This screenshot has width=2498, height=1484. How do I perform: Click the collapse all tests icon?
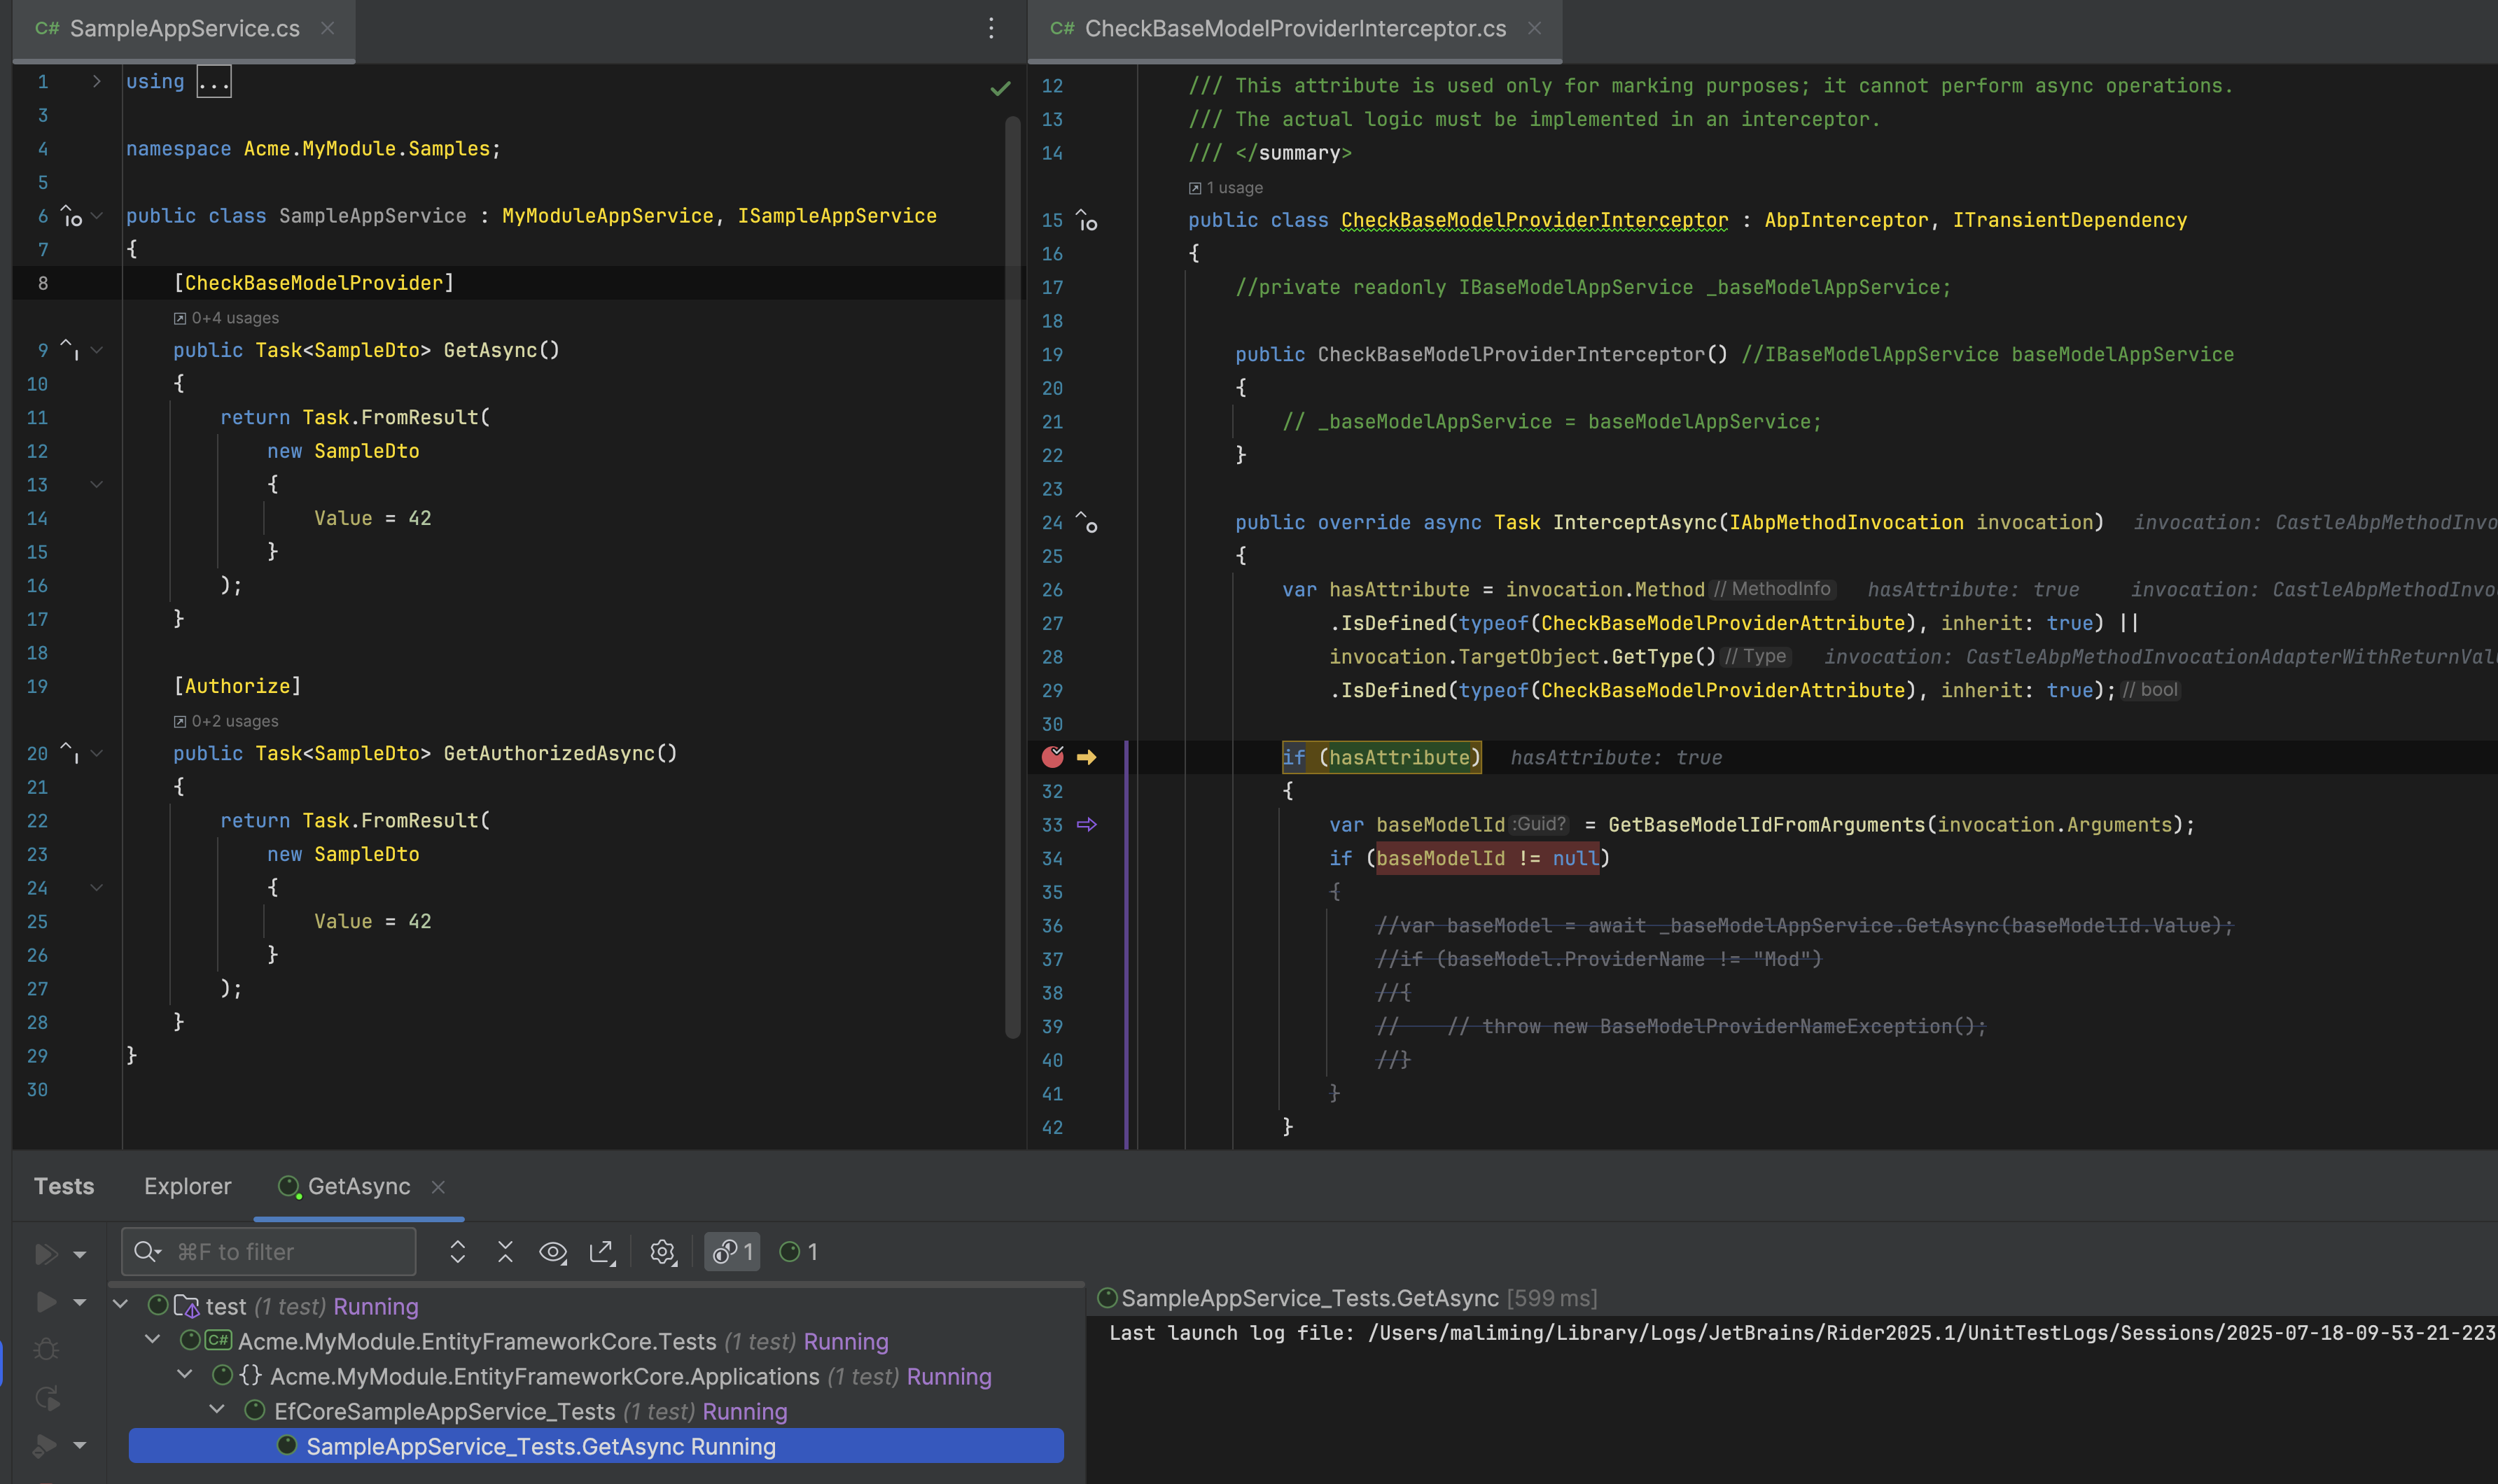pos(505,1251)
